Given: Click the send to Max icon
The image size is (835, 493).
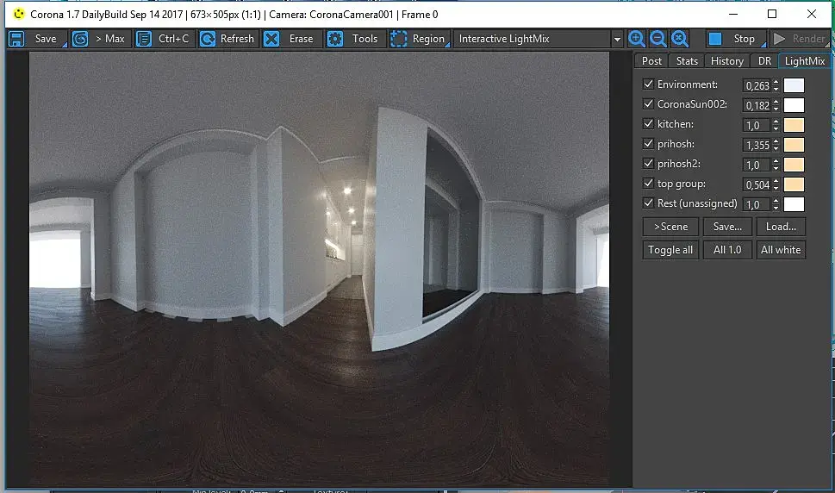Looking at the screenshot, I should [80, 39].
